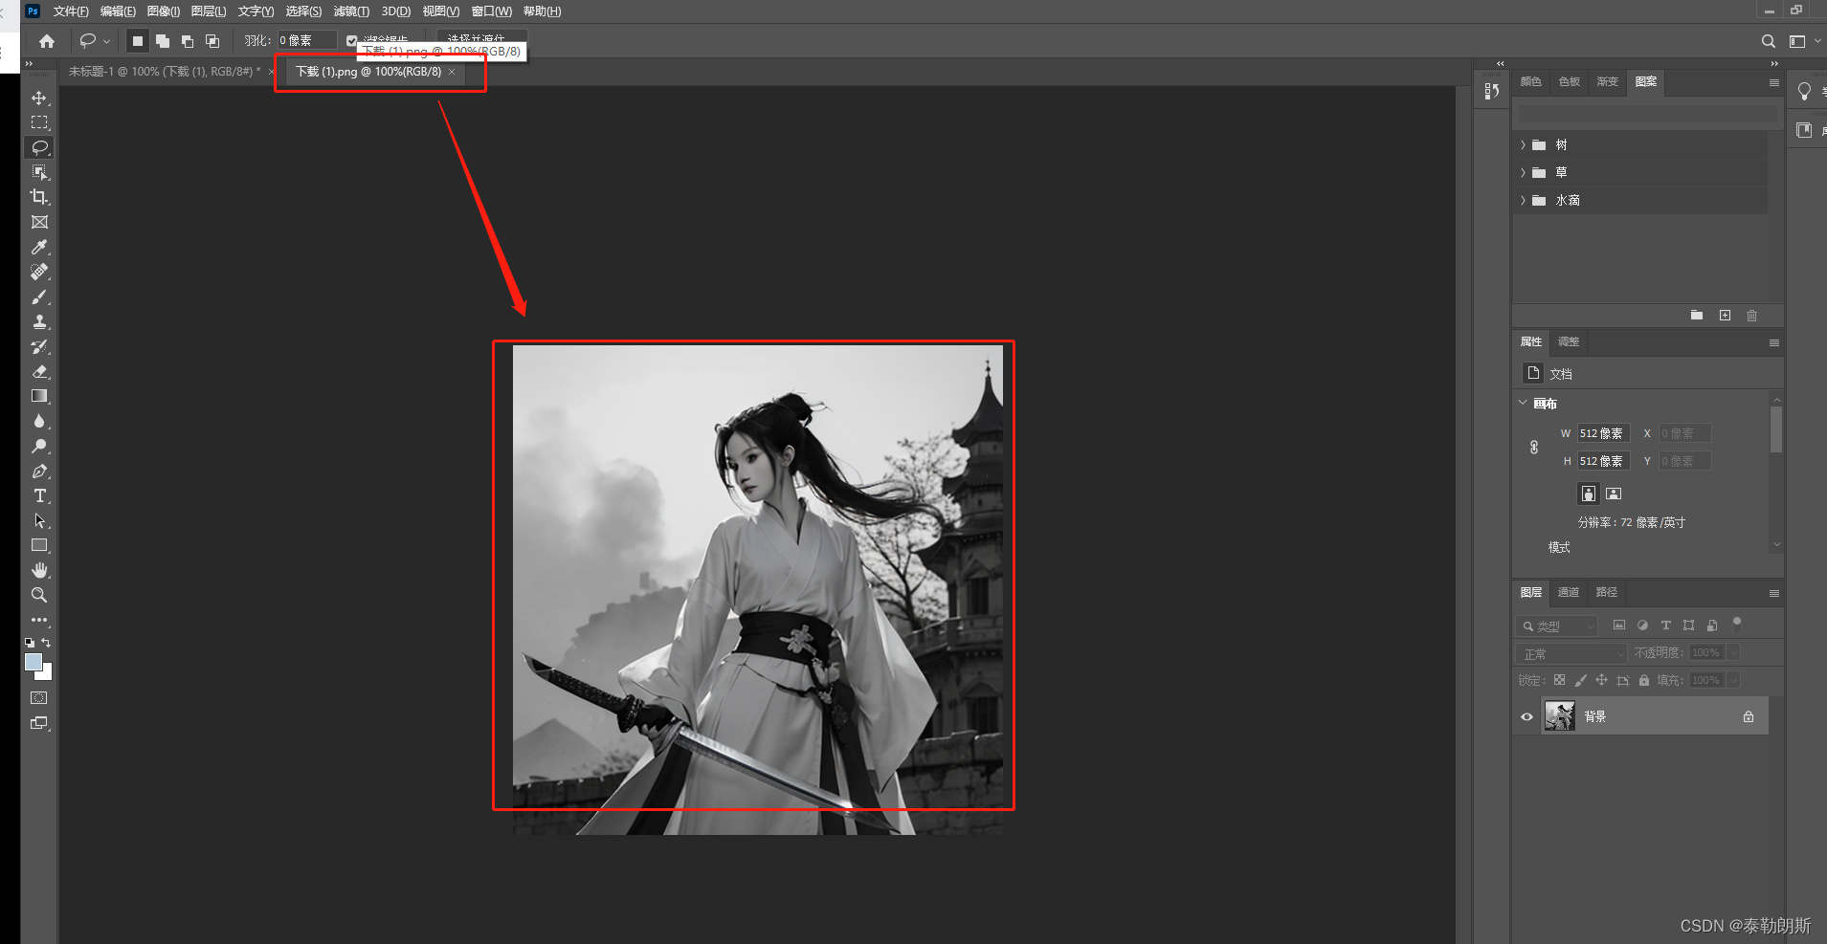Delete pattern with trash icon
The height and width of the screenshot is (944, 1827).
pyautogui.click(x=1751, y=316)
